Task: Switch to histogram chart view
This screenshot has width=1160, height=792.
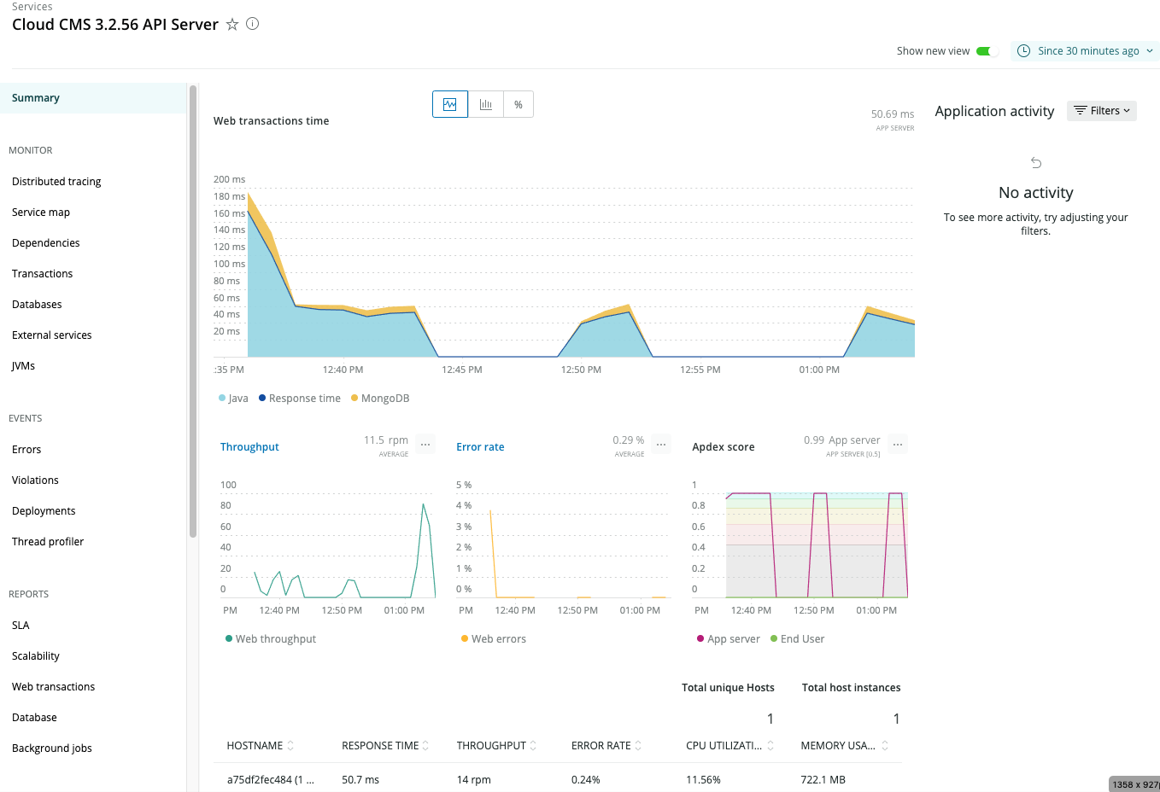Action: pos(486,104)
